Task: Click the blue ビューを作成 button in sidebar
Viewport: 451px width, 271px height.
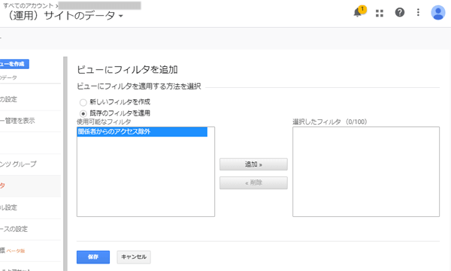Action: click(x=14, y=64)
